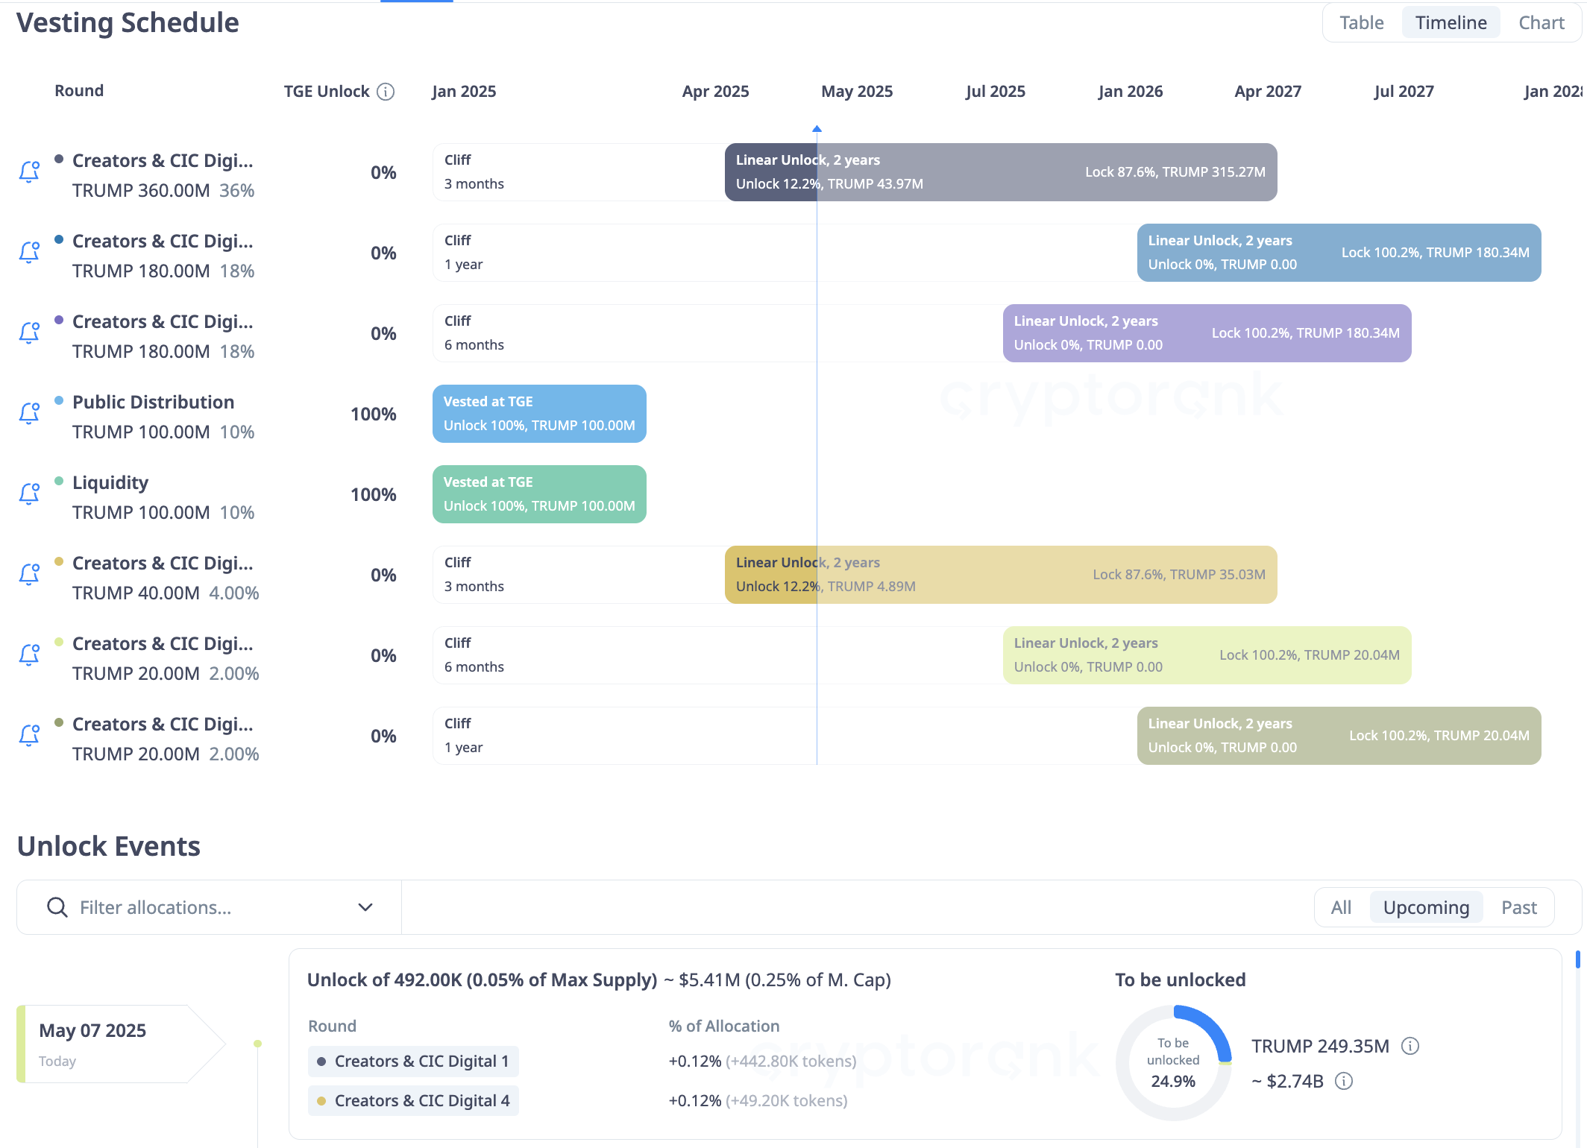The width and height of the screenshot is (1587, 1148).
Task: Click bell alert icon for 1 year cliff 180.00M round
Action: [29, 253]
